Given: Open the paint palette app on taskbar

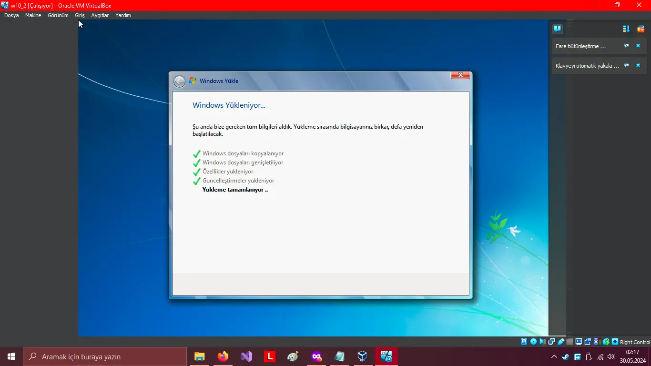Looking at the screenshot, I should pyautogui.click(x=293, y=356).
